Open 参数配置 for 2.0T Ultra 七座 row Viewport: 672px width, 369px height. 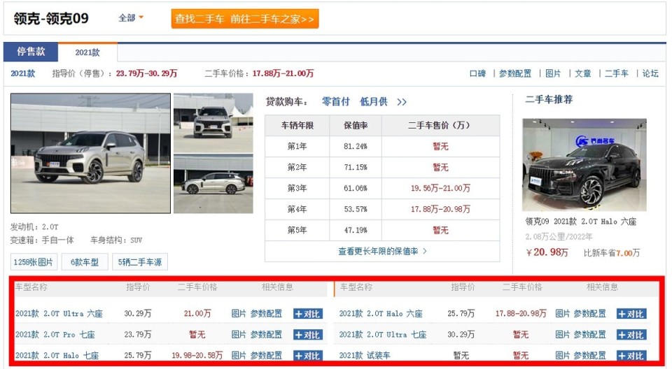[590, 335]
